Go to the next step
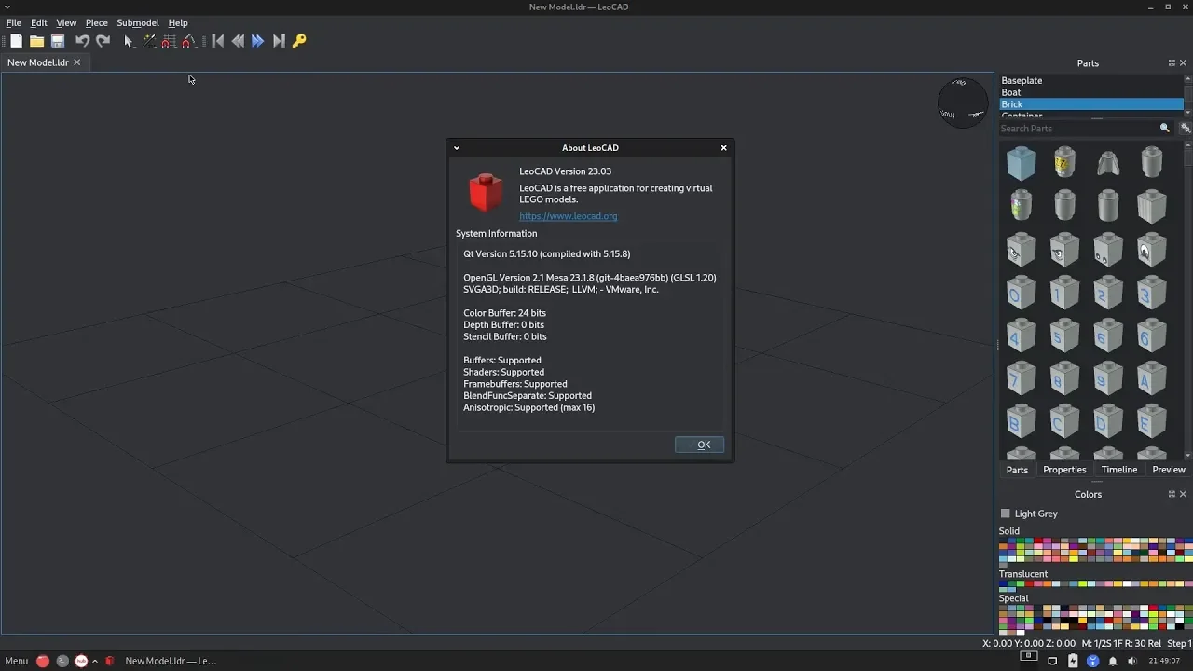This screenshot has width=1193, height=671. coord(258,41)
